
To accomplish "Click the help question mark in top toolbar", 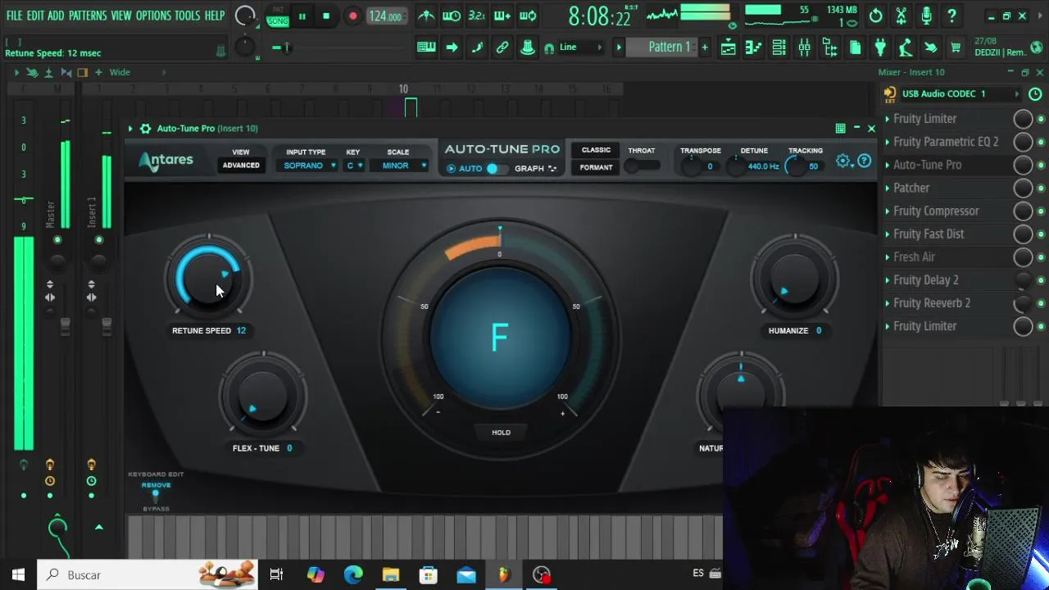I will (x=951, y=16).
